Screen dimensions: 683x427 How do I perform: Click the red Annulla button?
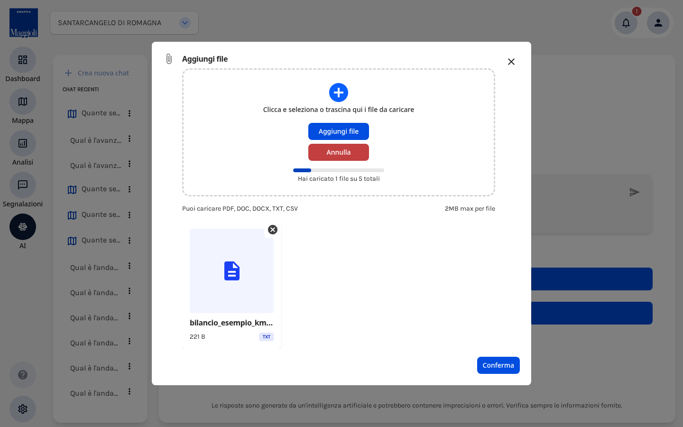[339, 152]
